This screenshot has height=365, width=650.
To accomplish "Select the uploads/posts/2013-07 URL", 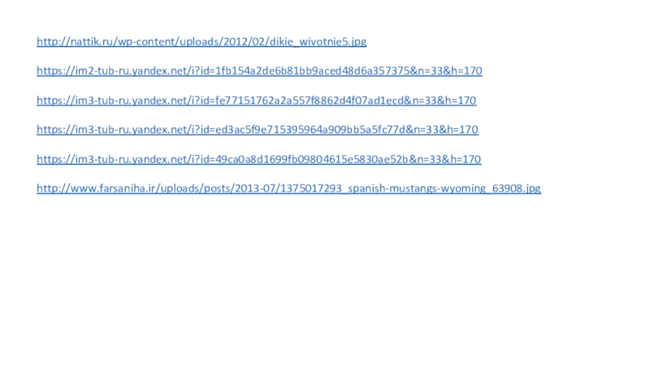I will (x=289, y=188).
